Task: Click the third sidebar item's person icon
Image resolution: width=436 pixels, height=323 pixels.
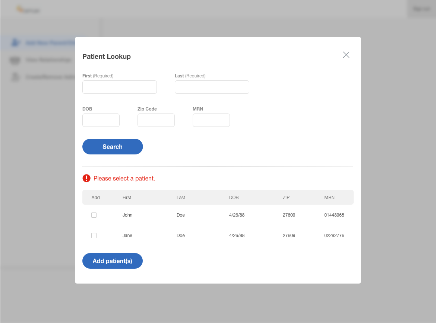Action: tap(15, 77)
